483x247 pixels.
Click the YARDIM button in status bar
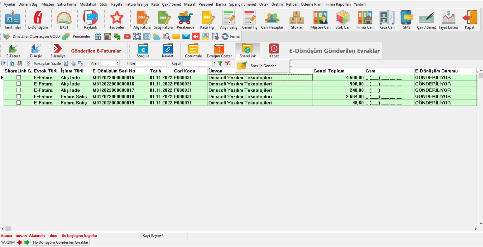pos(8,242)
